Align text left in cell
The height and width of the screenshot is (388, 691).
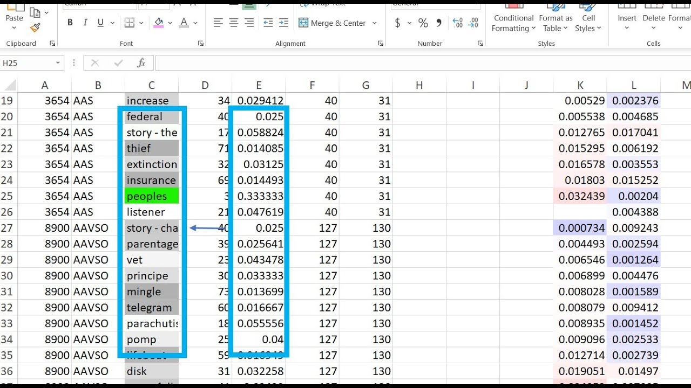[x=218, y=23]
